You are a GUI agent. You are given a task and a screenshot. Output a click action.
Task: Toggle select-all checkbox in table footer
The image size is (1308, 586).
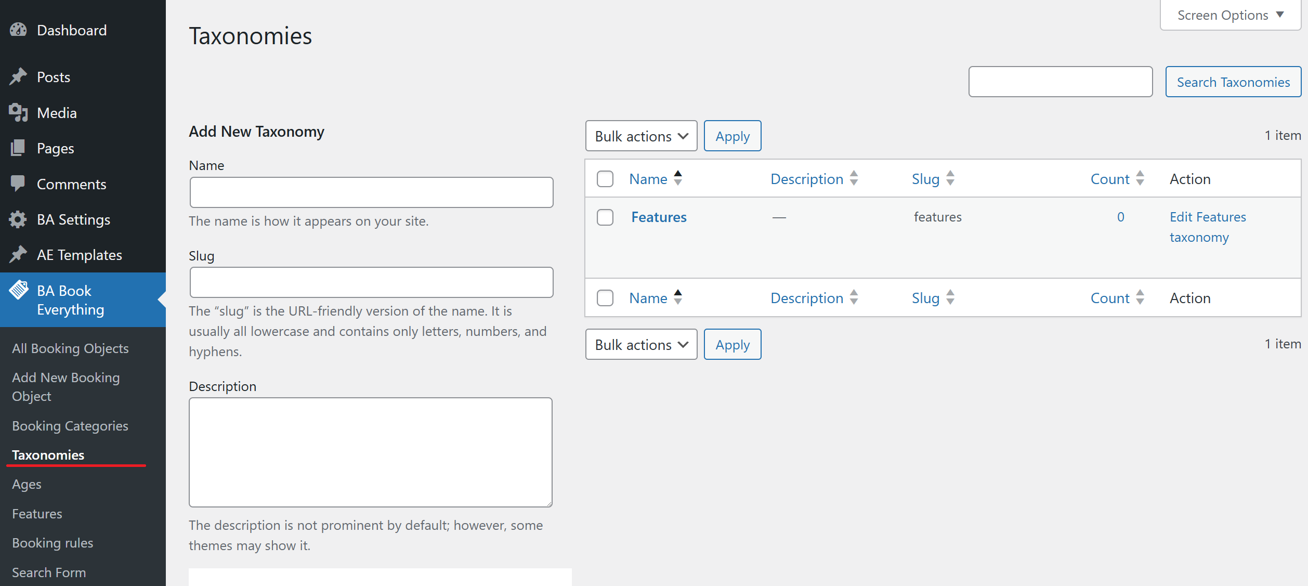(605, 298)
